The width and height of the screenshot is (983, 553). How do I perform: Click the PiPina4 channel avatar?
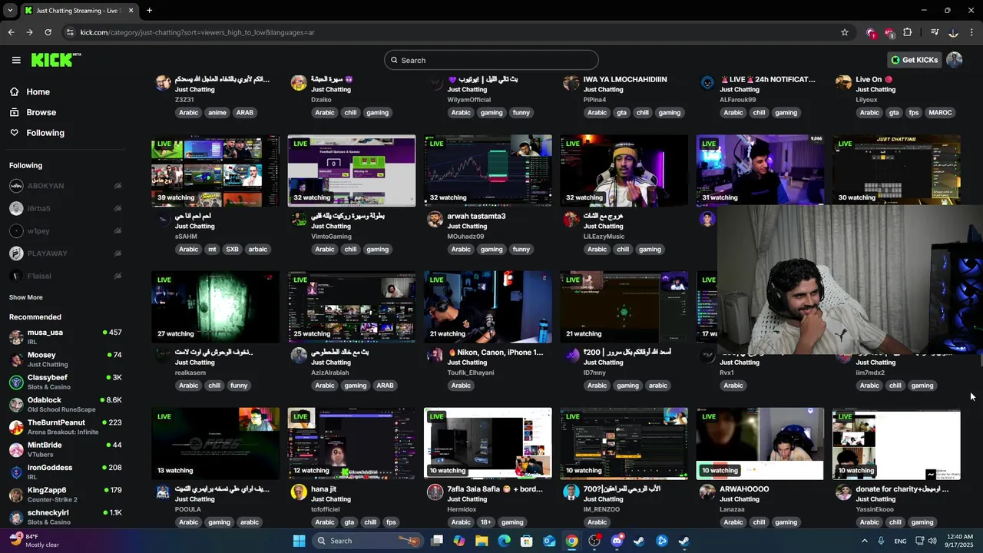[x=571, y=82]
